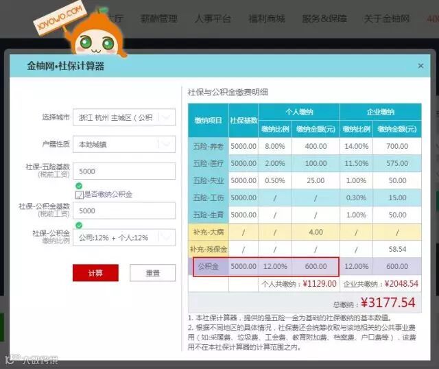This screenshot has width=439, height=369.
Task: Click the 五险-工伤 row label
Action: [x=209, y=198]
